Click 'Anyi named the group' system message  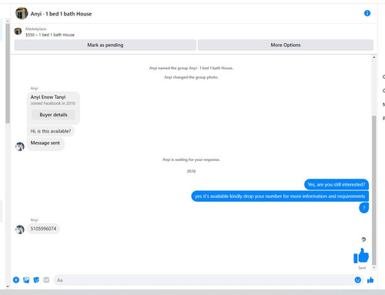191,68
